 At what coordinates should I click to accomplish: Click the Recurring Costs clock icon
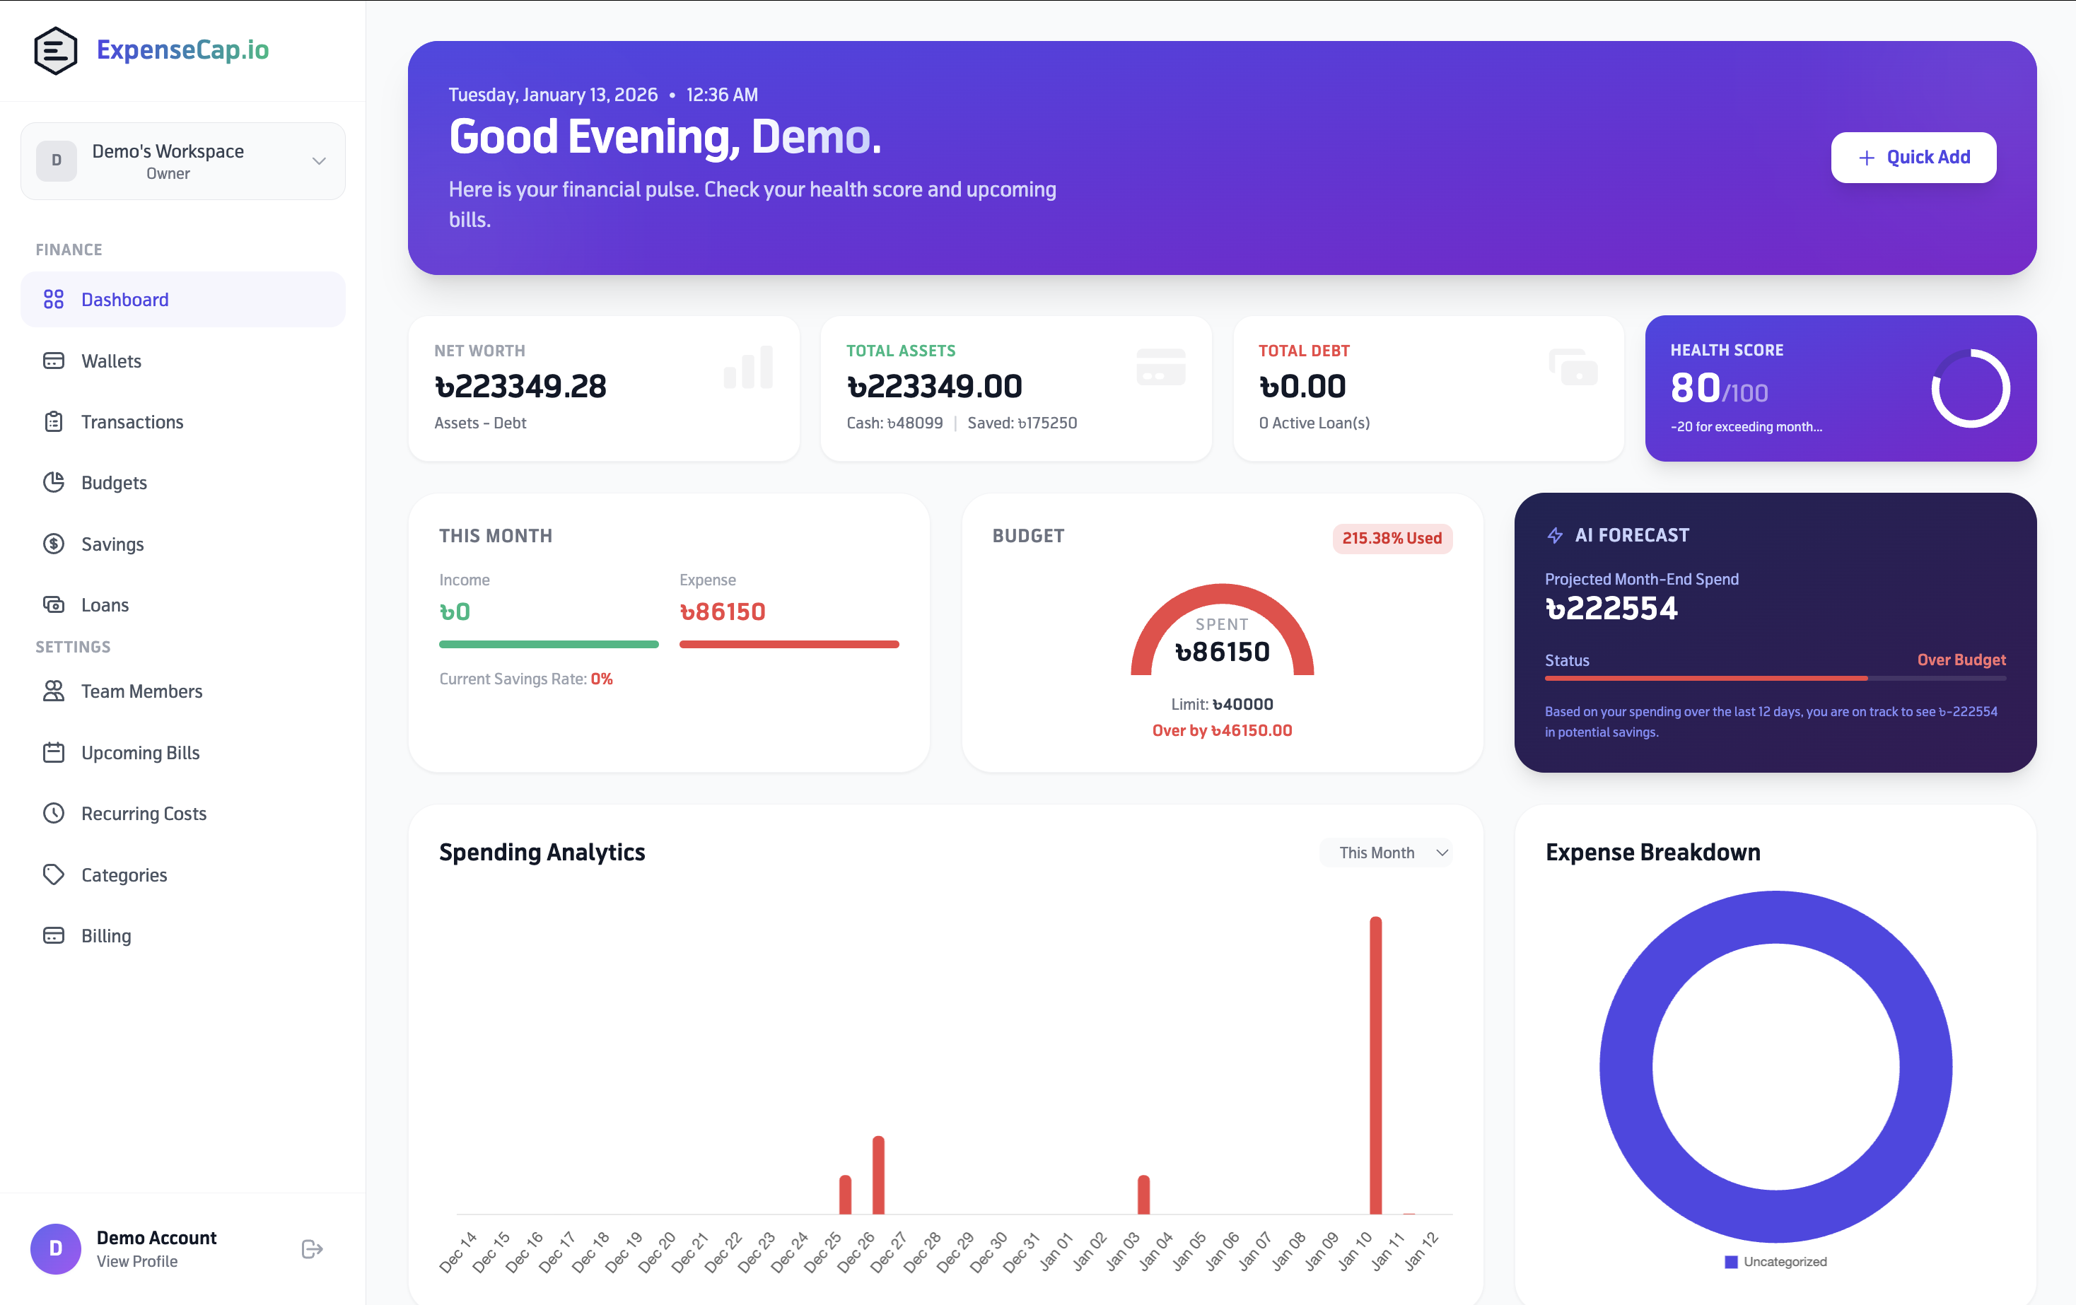(x=54, y=813)
